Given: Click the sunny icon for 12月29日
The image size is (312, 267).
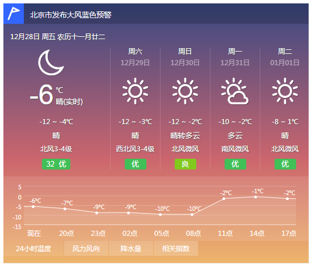Looking at the screenshot, I should pyautogui.click(x=136, y=91).
